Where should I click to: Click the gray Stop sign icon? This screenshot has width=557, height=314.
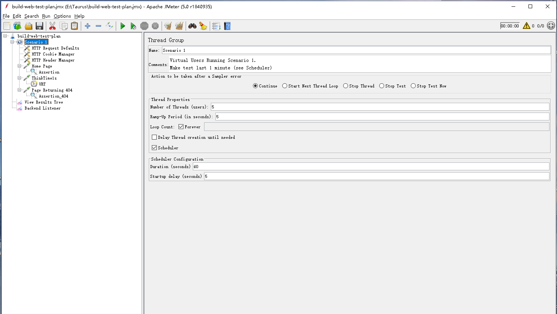point(144,26)
